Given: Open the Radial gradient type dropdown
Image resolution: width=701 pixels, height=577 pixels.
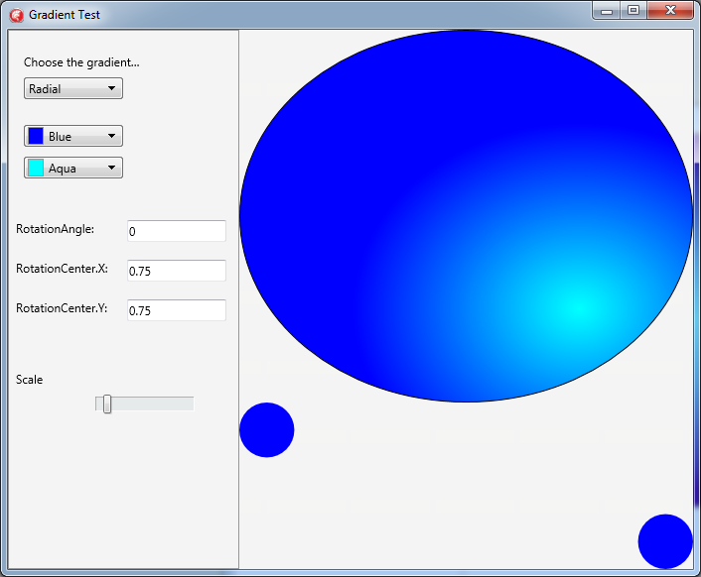Looking at the screenshot, I should tap(73, 88).
